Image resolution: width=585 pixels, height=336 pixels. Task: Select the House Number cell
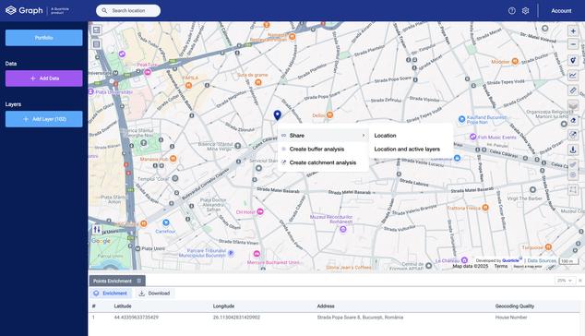point(511,318)
